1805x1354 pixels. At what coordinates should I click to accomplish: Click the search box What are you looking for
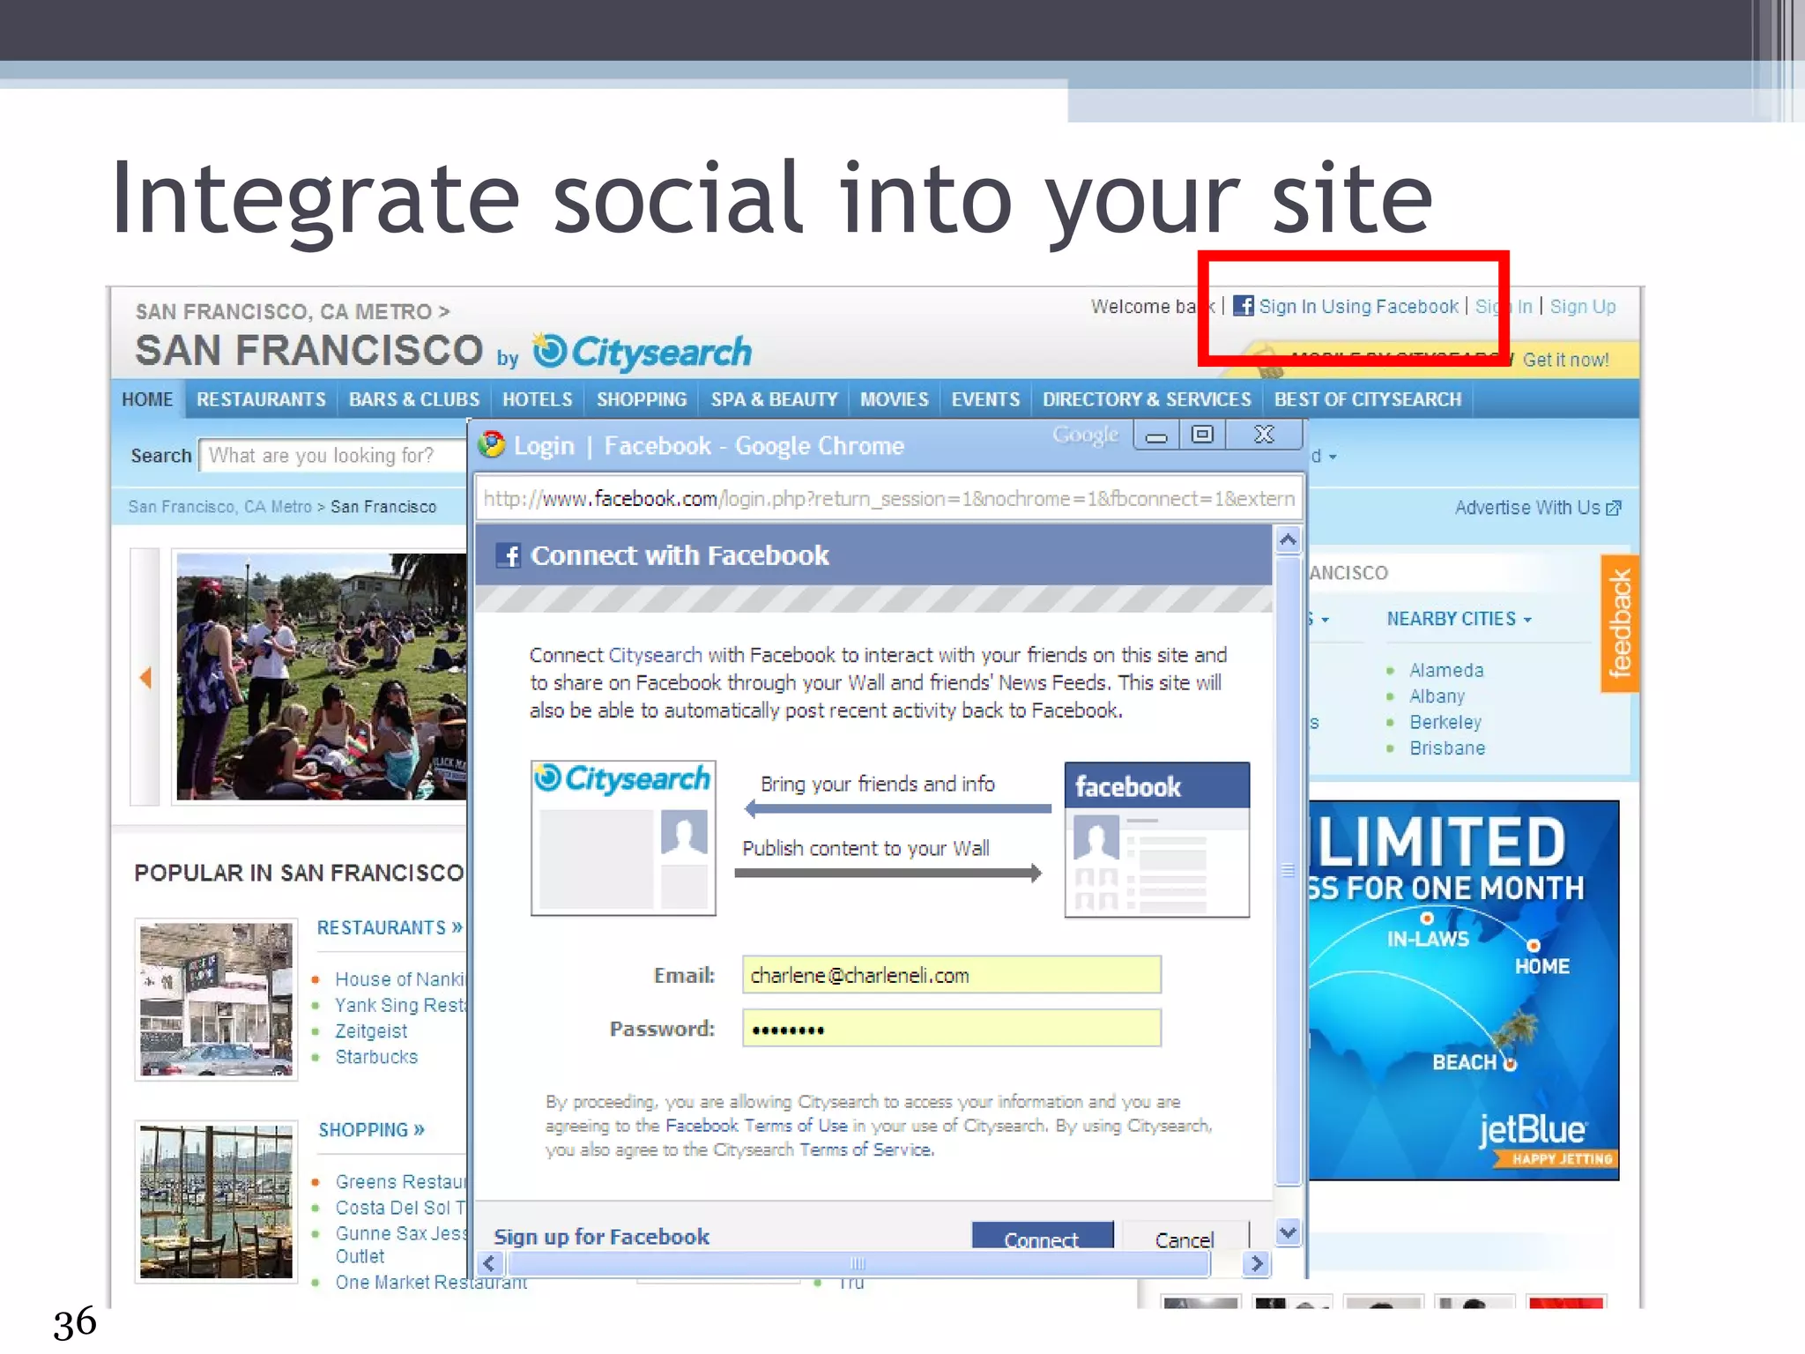(333, 455)
